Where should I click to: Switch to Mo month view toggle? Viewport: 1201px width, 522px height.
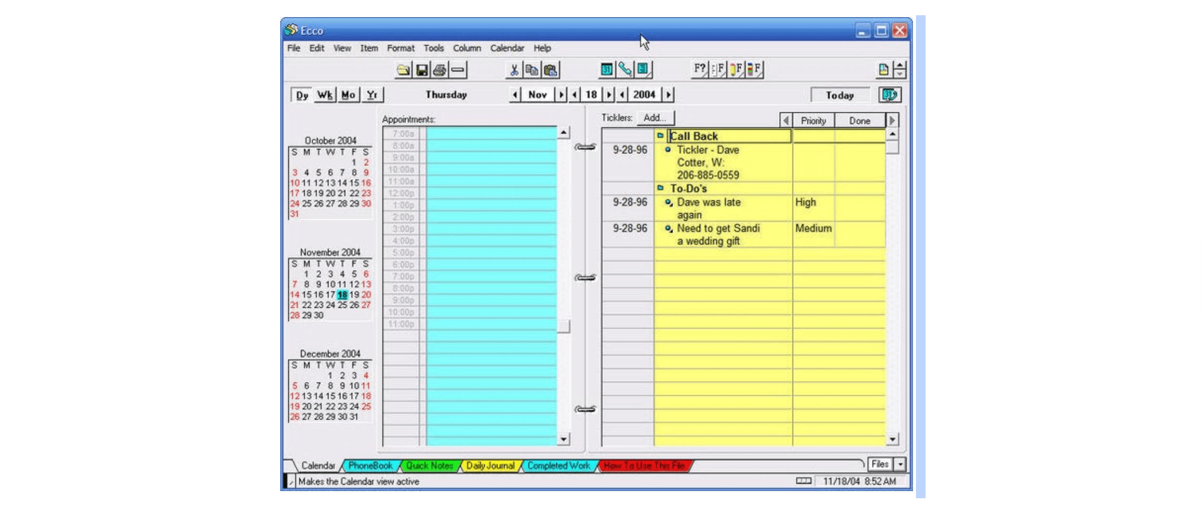348,95
